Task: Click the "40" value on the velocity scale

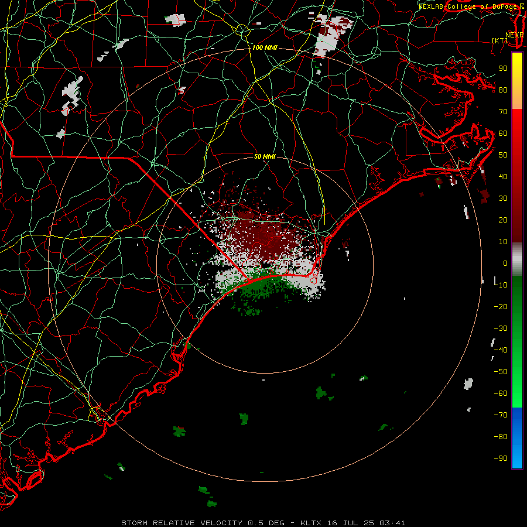Action: click(x=503, y=177)
